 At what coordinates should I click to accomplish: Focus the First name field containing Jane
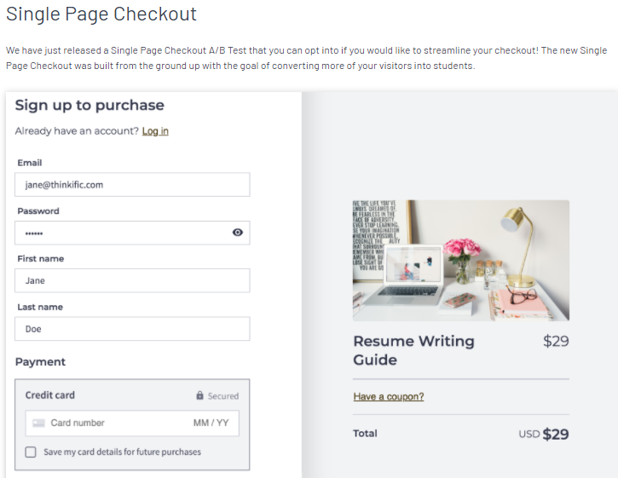pyautogui.click(x=132, y=280)
